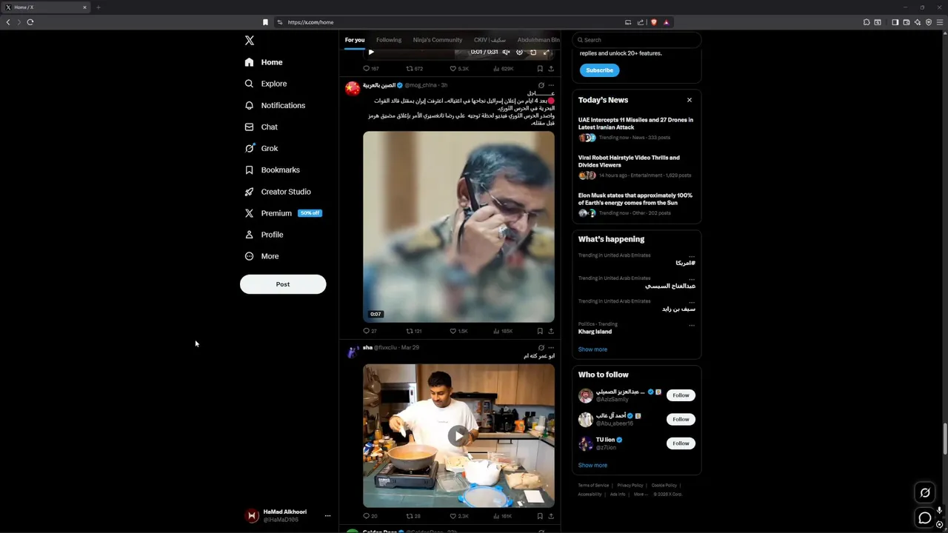Open options for سيف بن زايد trend
Image resolution: width=948 pixels, height=533 pixels.
coord(692,302)
